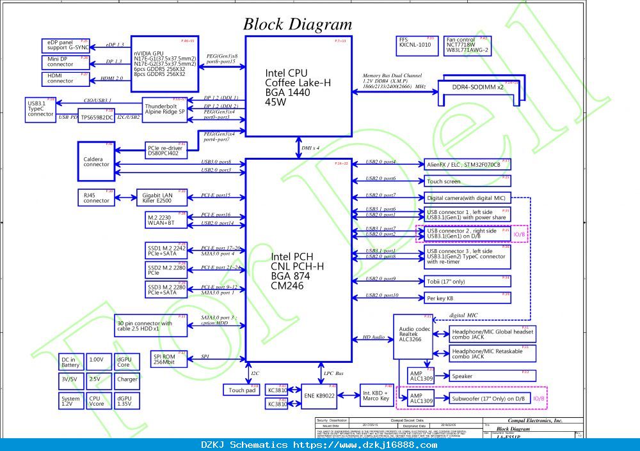Click the DDR4-SODIMM x2 block
The image size is (640, 451).
(481, 90)
